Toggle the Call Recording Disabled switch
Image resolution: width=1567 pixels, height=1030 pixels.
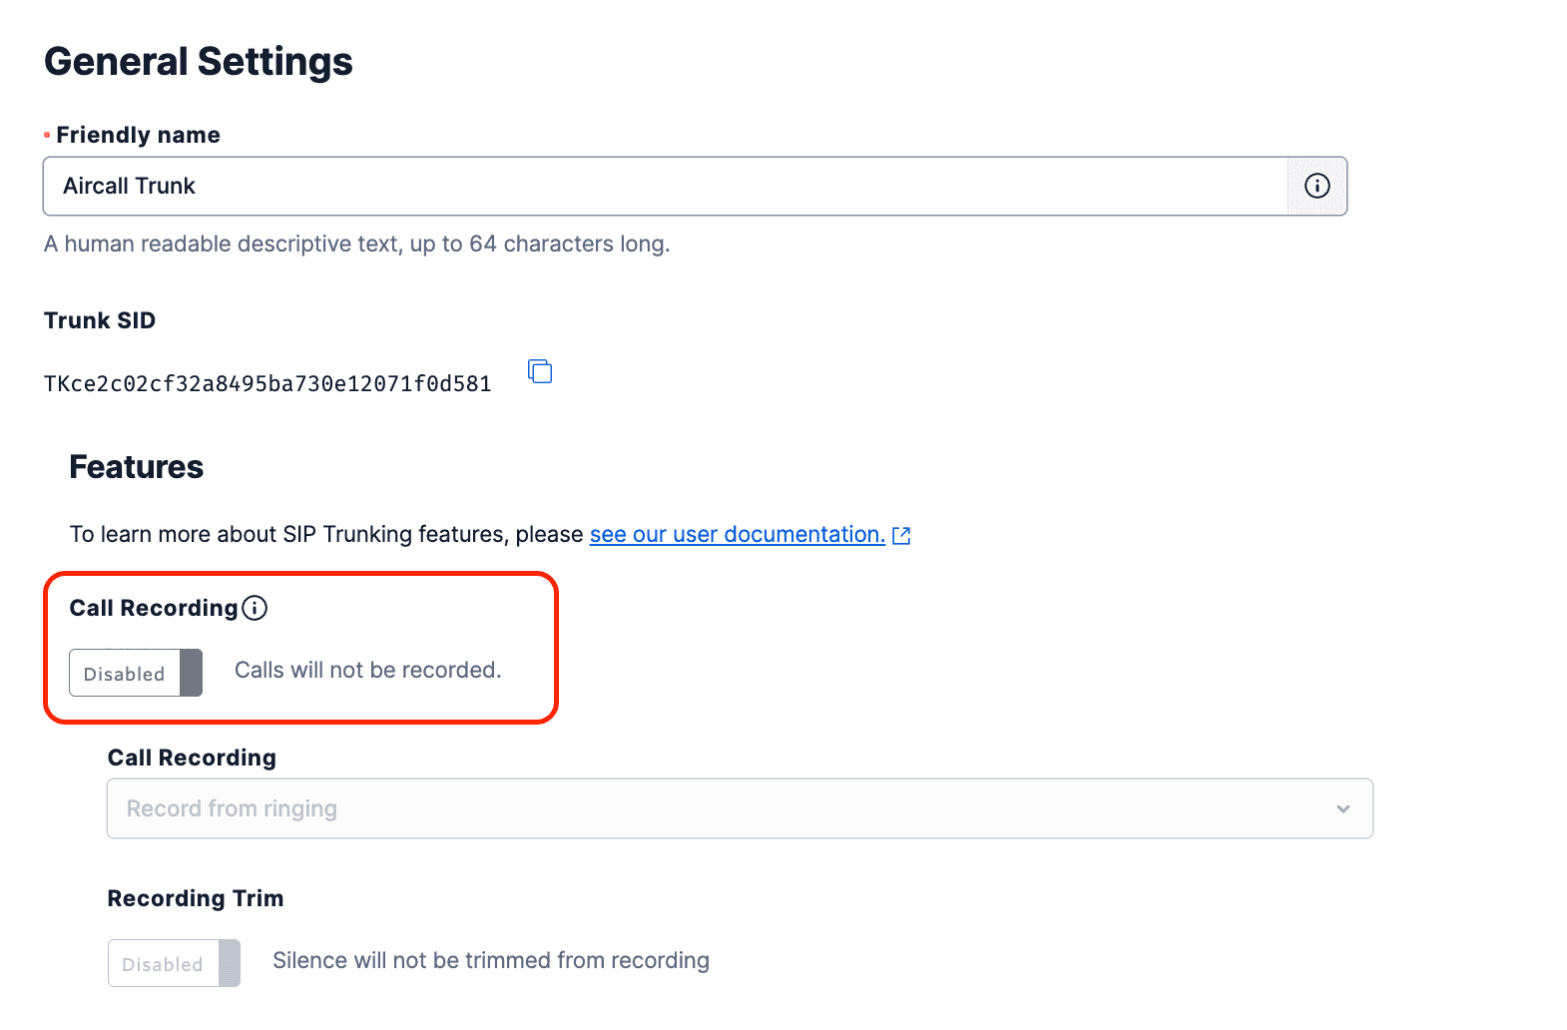[136, 673]
